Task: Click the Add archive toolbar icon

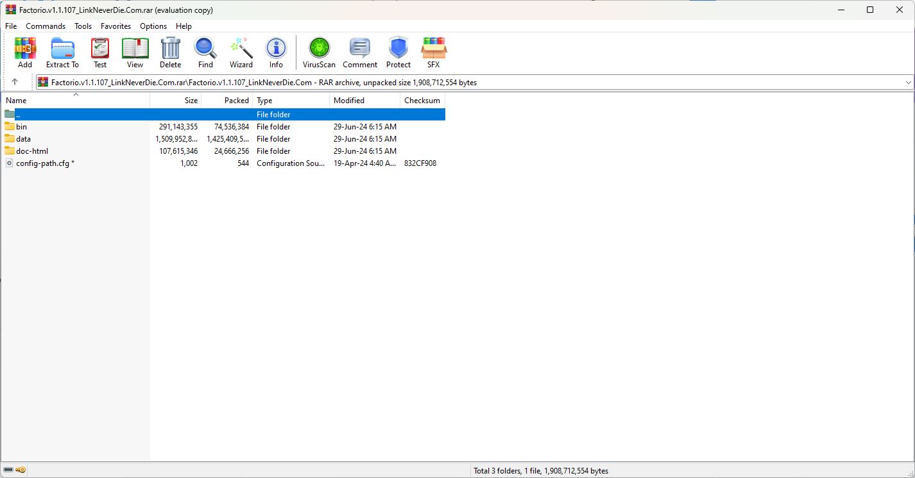Action: coord(25,52)
